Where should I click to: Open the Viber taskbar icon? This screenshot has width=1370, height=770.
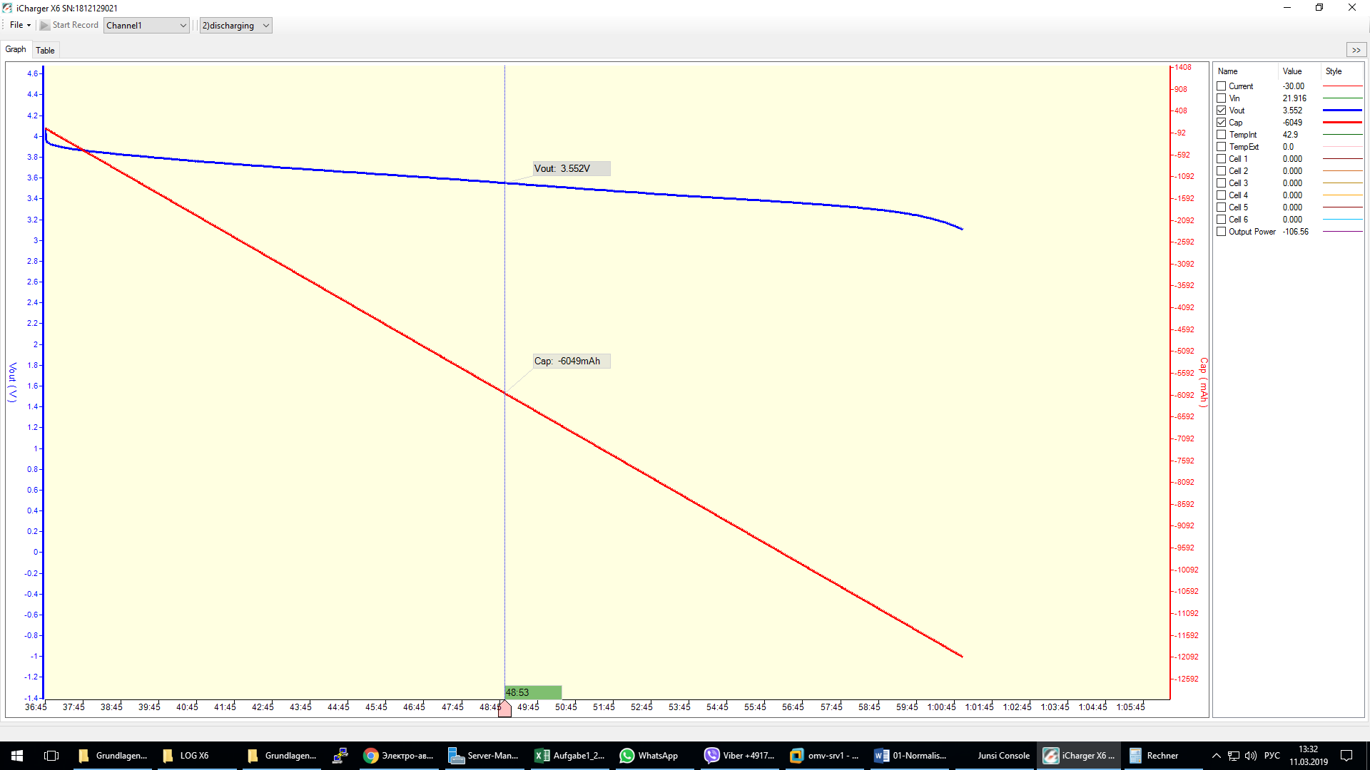(712, 756)
